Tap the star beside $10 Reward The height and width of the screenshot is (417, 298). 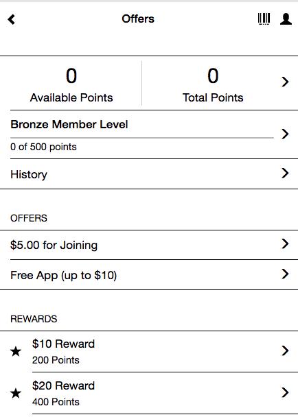point(16,351)
